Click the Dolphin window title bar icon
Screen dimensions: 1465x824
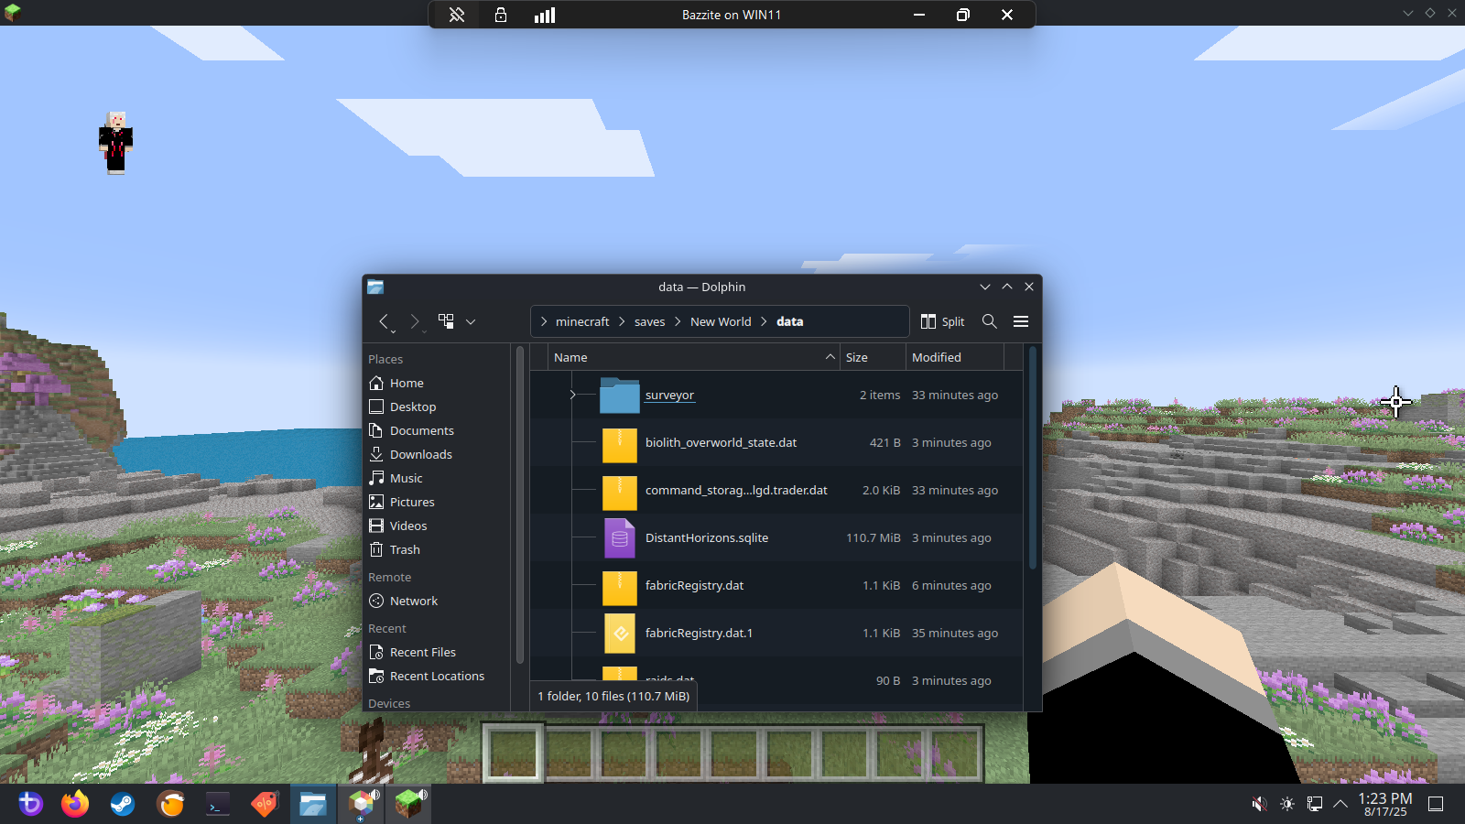coord(375,287)
